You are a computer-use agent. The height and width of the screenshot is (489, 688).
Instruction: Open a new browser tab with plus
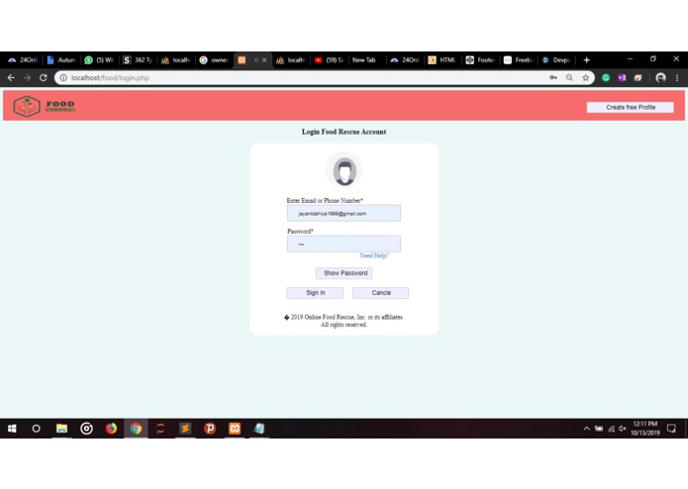pyautogui.click(x=587, y=60)
